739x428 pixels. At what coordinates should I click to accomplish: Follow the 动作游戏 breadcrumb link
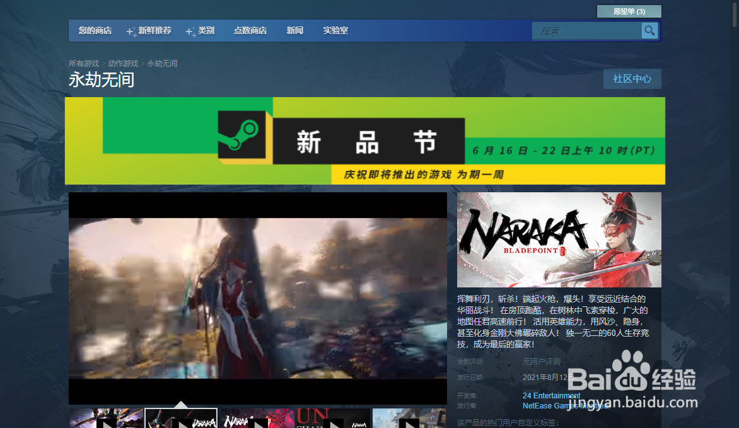pos(123,63)
